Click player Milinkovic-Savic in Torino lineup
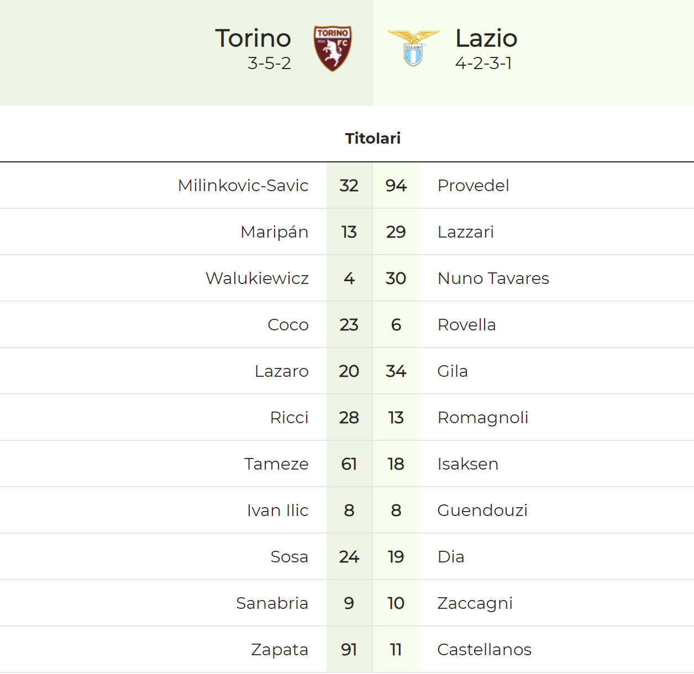The width and height of the screenshot is (694, 674). [243, 186]
